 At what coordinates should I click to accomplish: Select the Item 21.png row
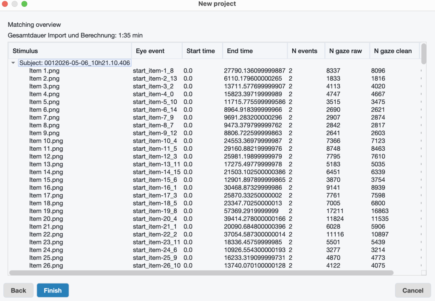point(214,226)
